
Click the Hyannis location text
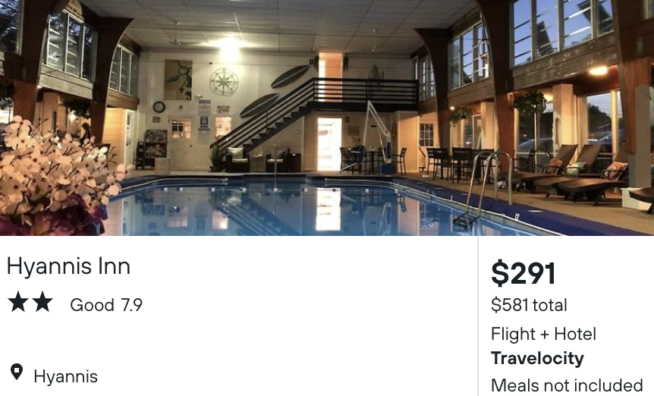(x=65, y=376)
